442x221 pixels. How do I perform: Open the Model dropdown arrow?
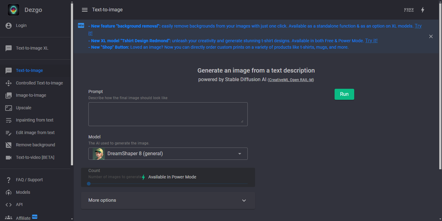pyautogui.click(x=240, y=154)
